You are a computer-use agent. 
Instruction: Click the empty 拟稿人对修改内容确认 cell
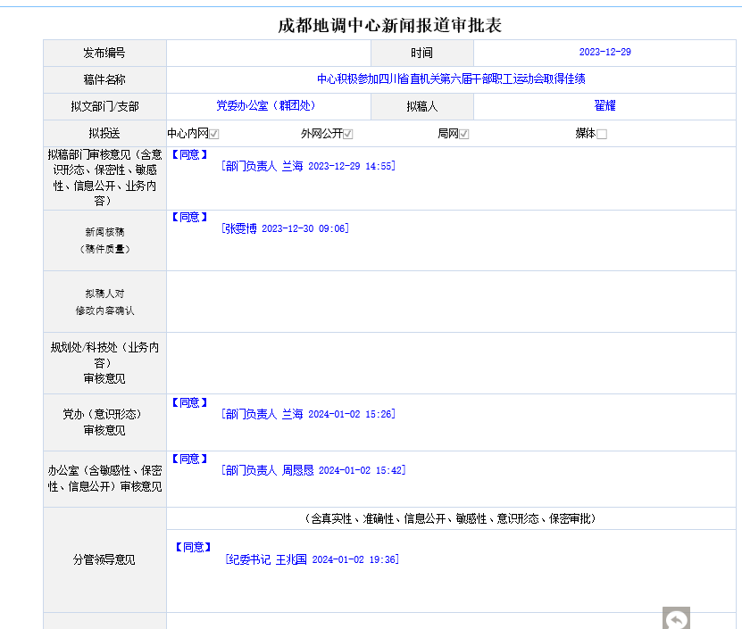point(453,302)
